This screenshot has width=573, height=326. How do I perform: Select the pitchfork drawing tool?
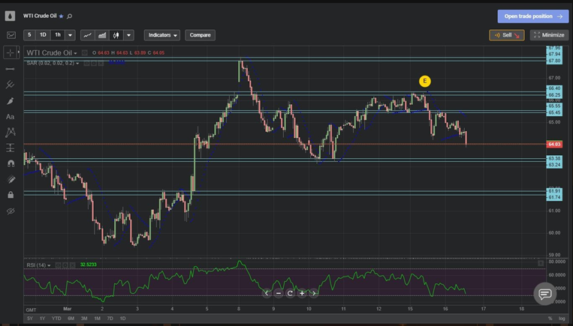tap(11, 85)
